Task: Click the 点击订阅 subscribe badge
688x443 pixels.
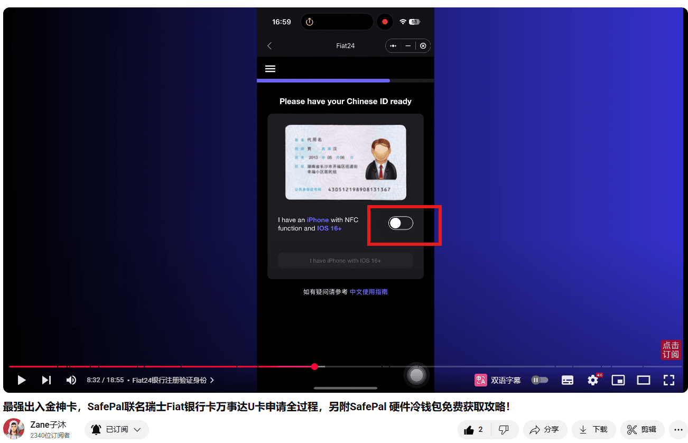Action: click(x=671, y=350)
